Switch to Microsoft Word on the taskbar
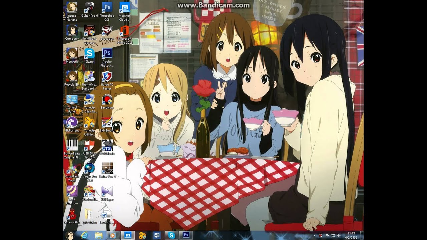The height and width of the screenshot is (240, 427). (157, 235)
